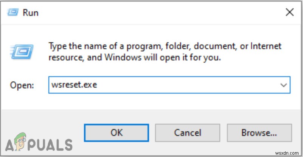Click empty space in the title bar
Image resolution: width=303 pixels, height=157 pixels.
(x=151, y=12)
